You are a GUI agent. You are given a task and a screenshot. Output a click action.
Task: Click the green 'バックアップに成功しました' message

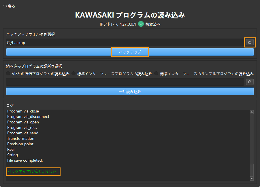click(32, 172)
